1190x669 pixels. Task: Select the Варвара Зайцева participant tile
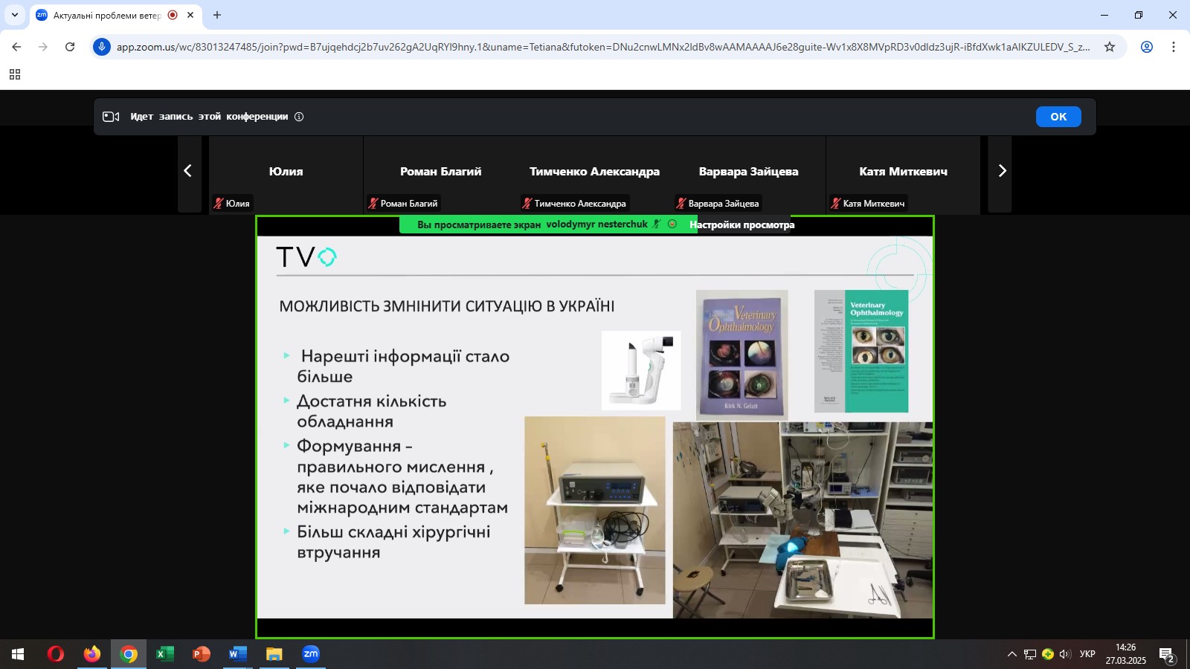click(x=749, y=175)
